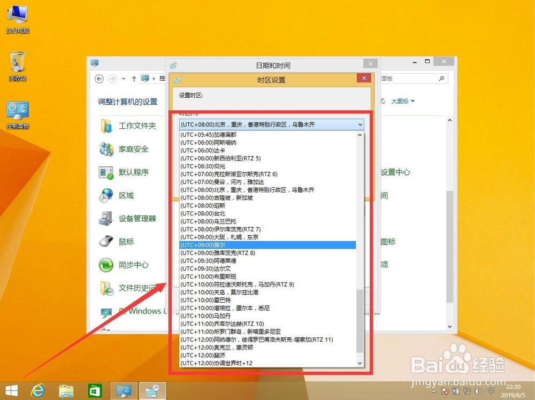Switch to Control Panel taskbar button
The height and width of the screenshot is (400, 535).
(x=124, y=391)
